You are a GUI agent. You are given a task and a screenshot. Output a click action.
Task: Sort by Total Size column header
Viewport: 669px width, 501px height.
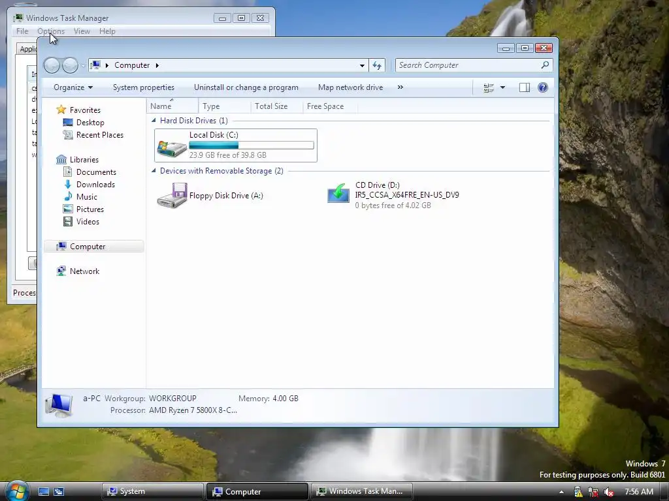tap(277, 106)
